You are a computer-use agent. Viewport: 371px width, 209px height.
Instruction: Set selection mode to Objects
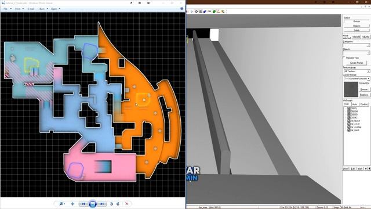pos(357,26)
